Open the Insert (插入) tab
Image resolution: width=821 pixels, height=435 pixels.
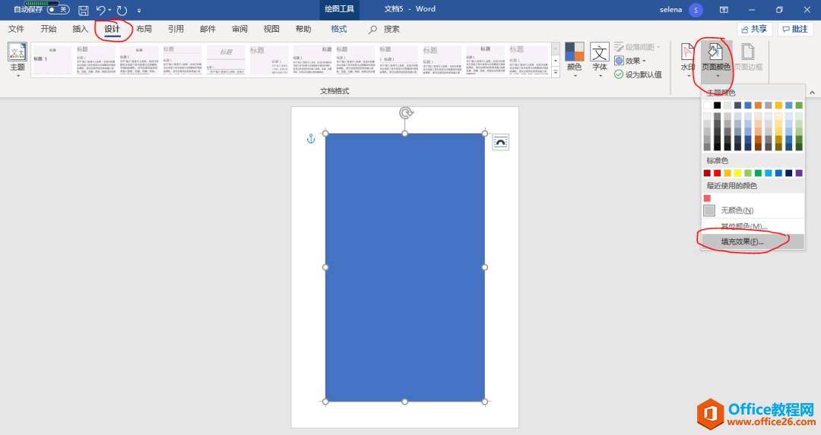coord(80,29)
